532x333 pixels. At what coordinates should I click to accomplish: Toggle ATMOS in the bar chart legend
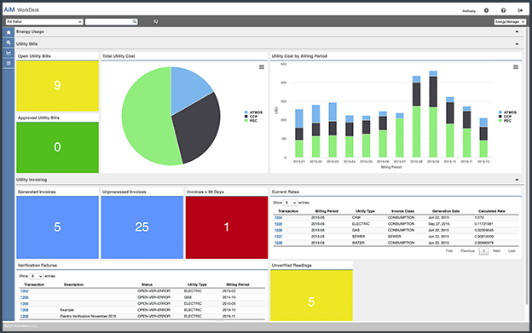pos(507,112)
